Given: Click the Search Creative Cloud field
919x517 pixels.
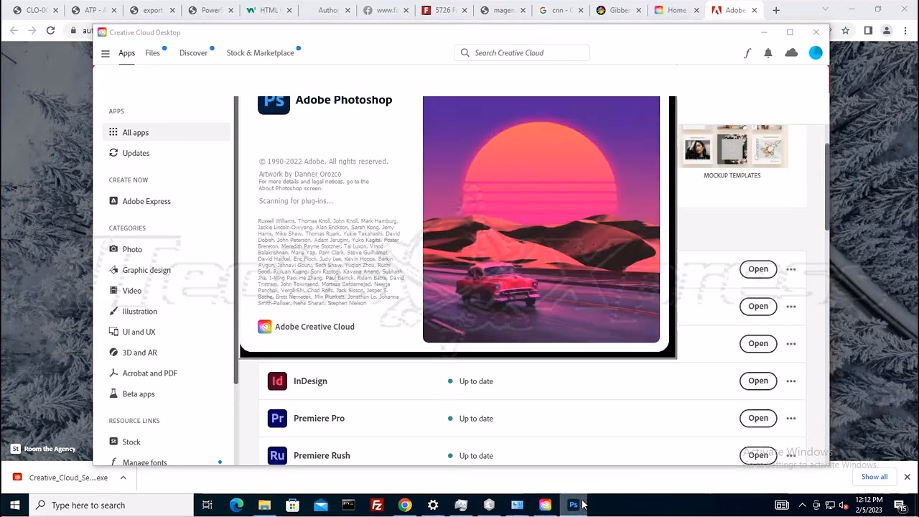Looking at the screenshot, I should pyautogui.click(x=528, y=53).
